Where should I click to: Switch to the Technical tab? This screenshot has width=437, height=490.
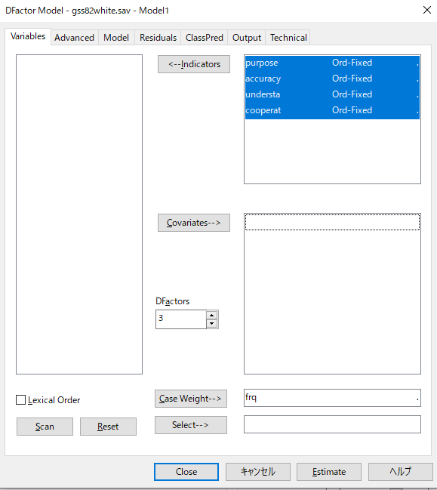pos(288,38)
